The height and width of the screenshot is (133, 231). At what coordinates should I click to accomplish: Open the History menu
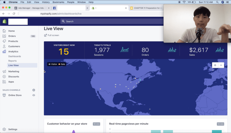[x=46, y=2]
